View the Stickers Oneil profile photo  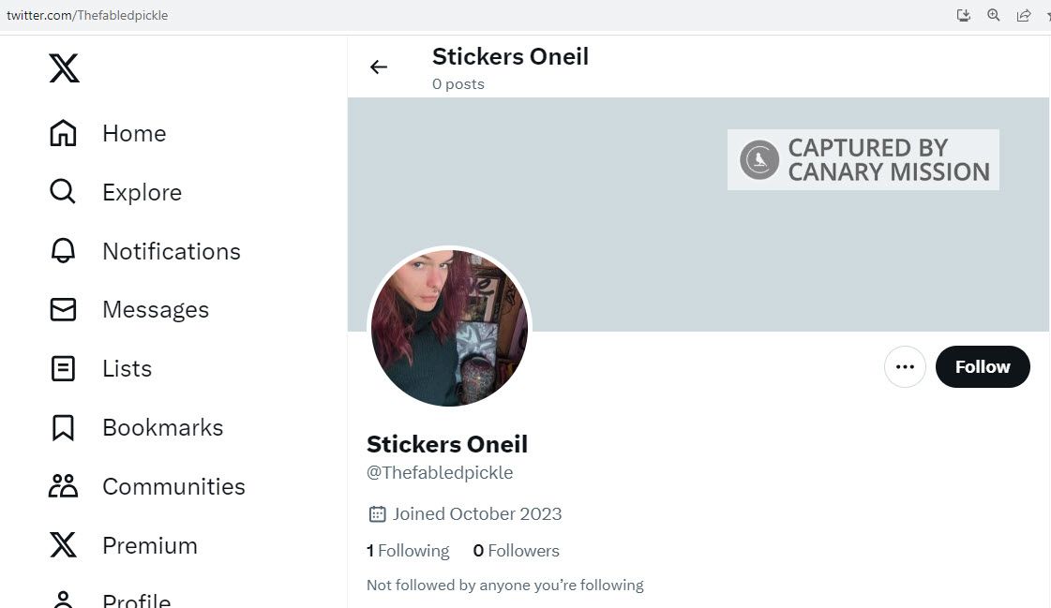(449, 328)
